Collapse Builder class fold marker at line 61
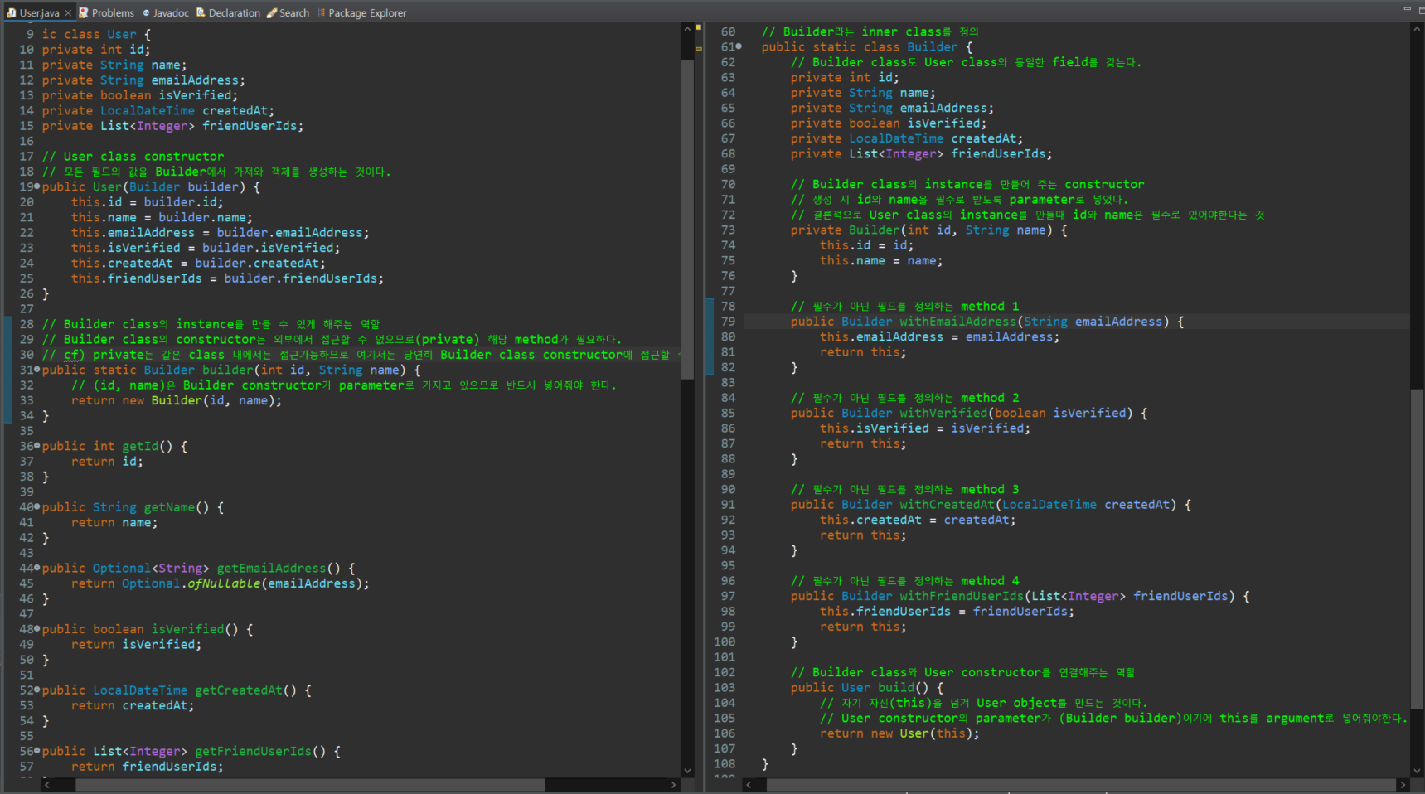The width and height of the screenshot is (1425, 794). click(x=739, y=46)
